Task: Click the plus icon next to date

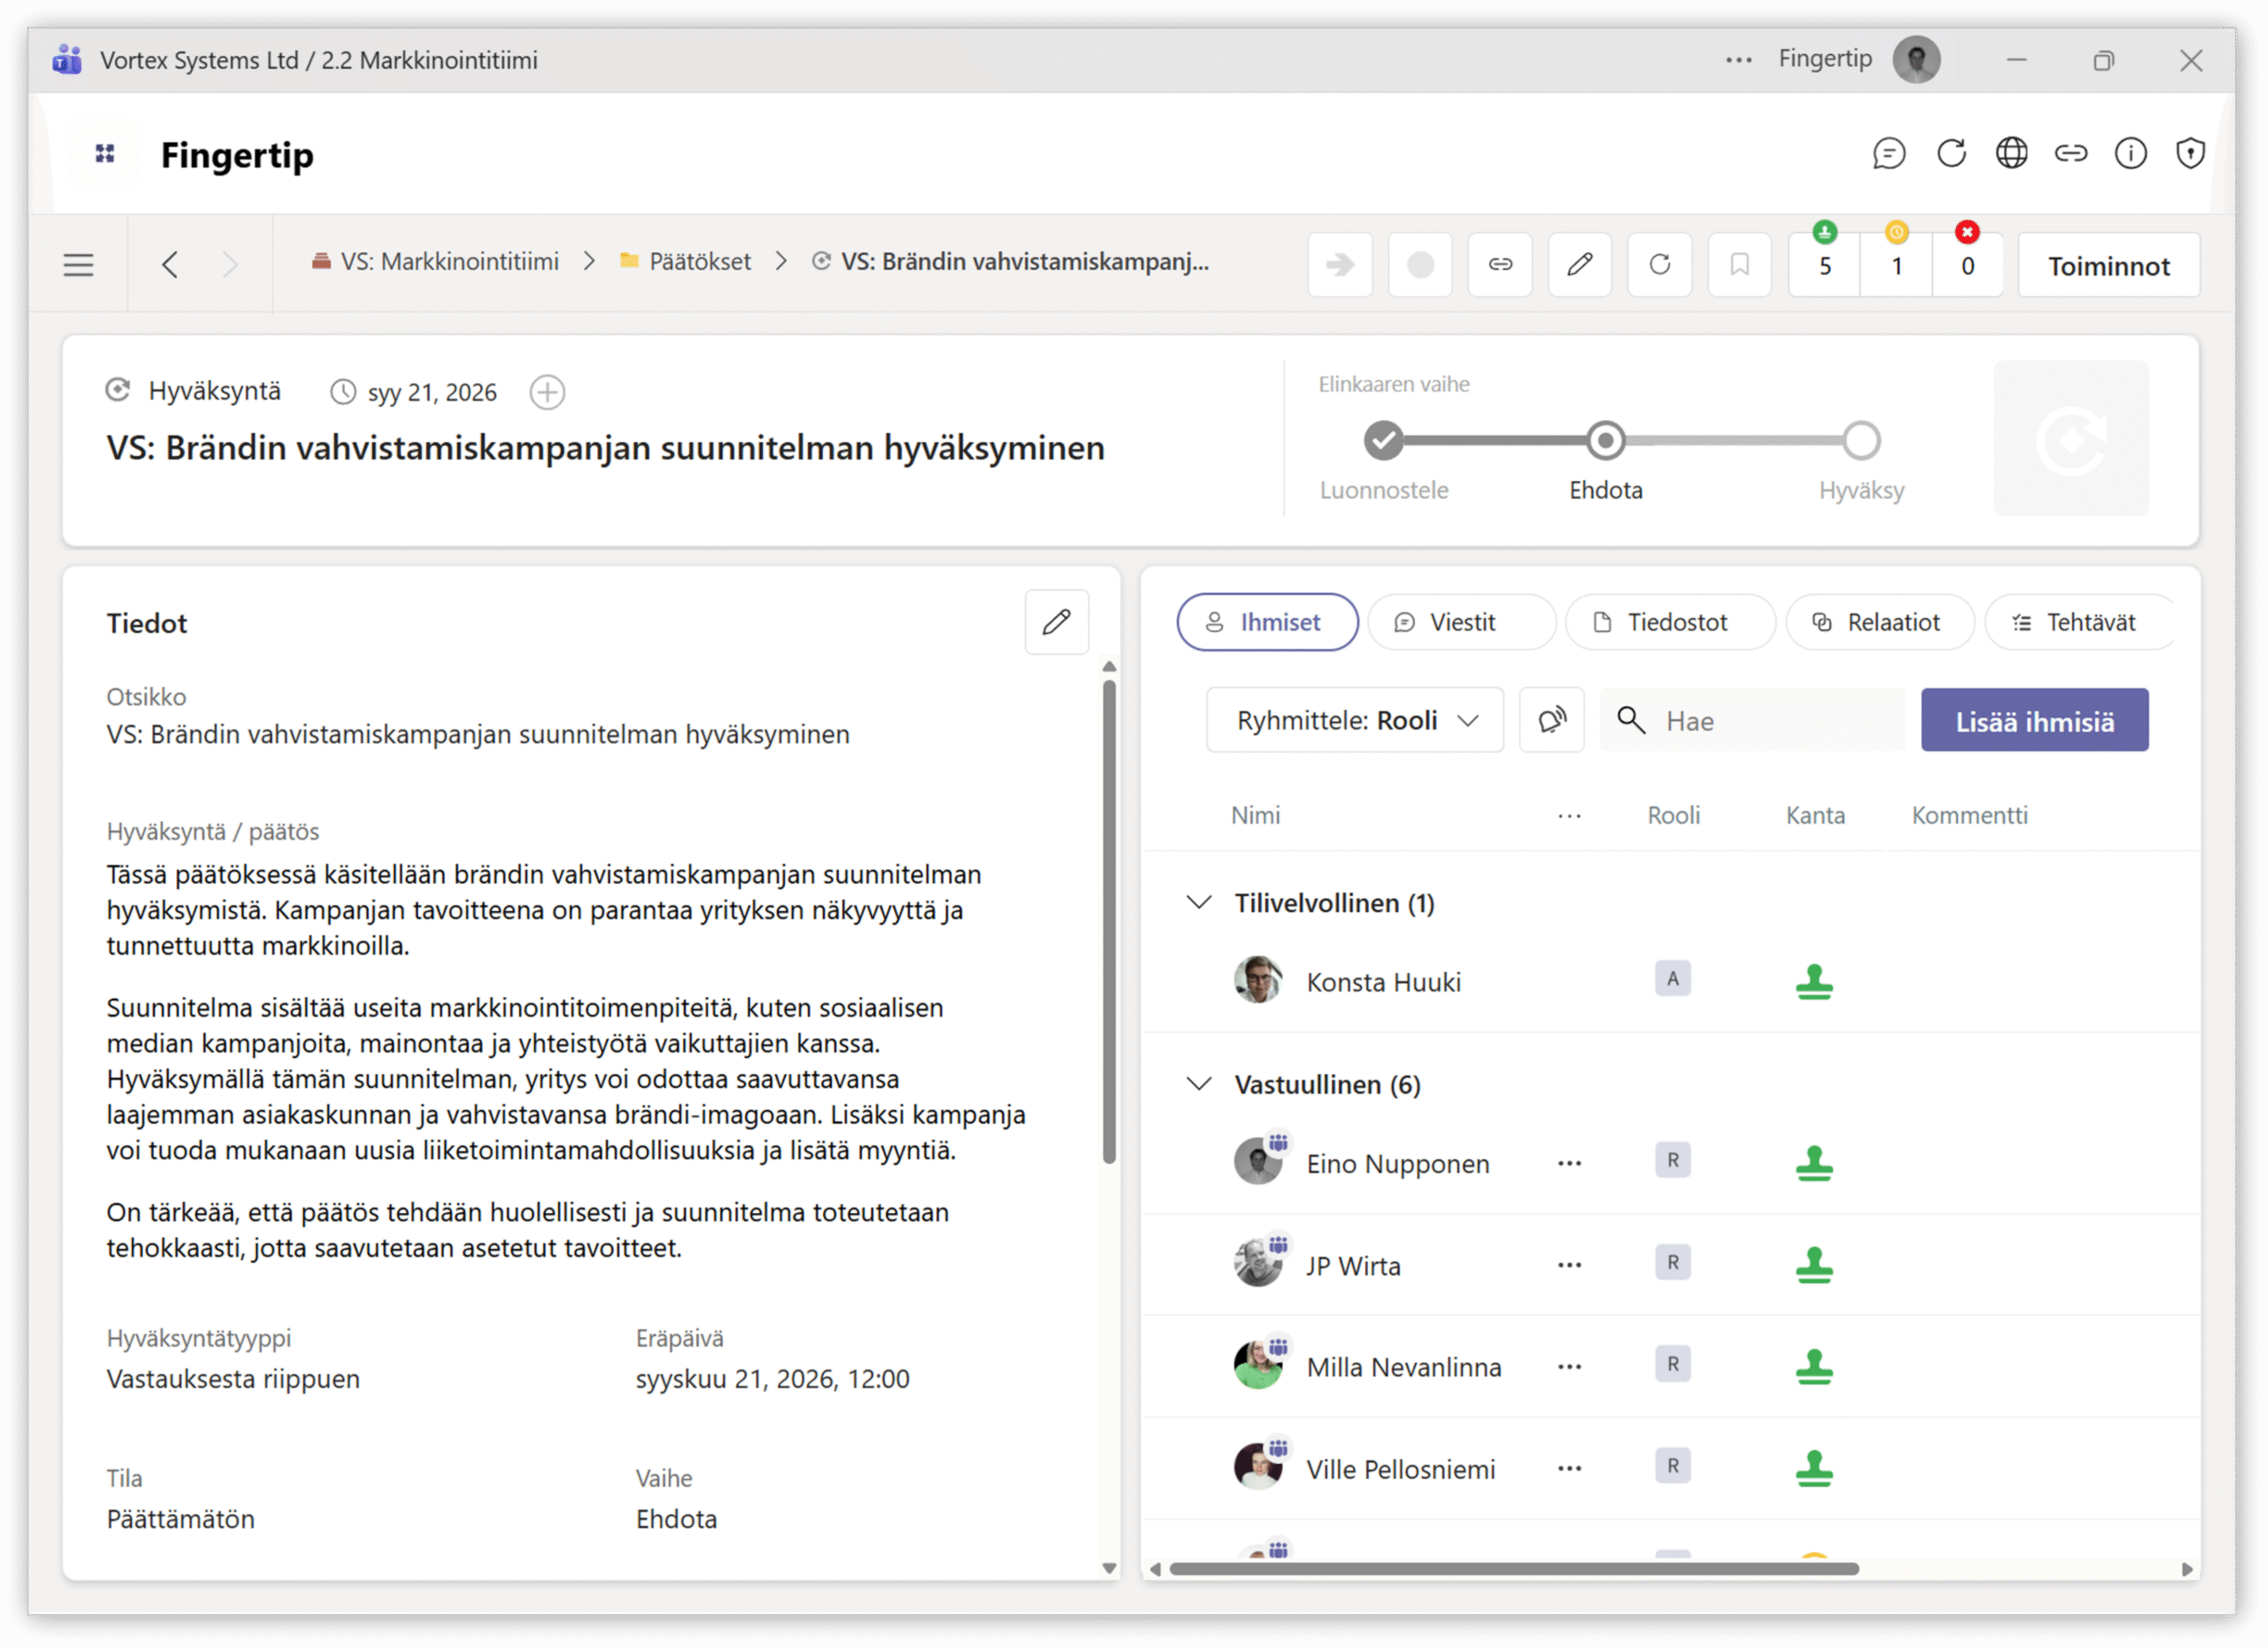Action: pos(547,391)
